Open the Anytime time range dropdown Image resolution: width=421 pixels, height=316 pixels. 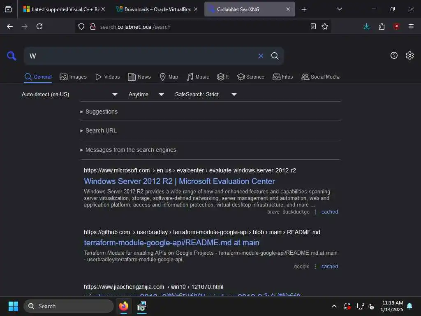[x=146, y=94]
